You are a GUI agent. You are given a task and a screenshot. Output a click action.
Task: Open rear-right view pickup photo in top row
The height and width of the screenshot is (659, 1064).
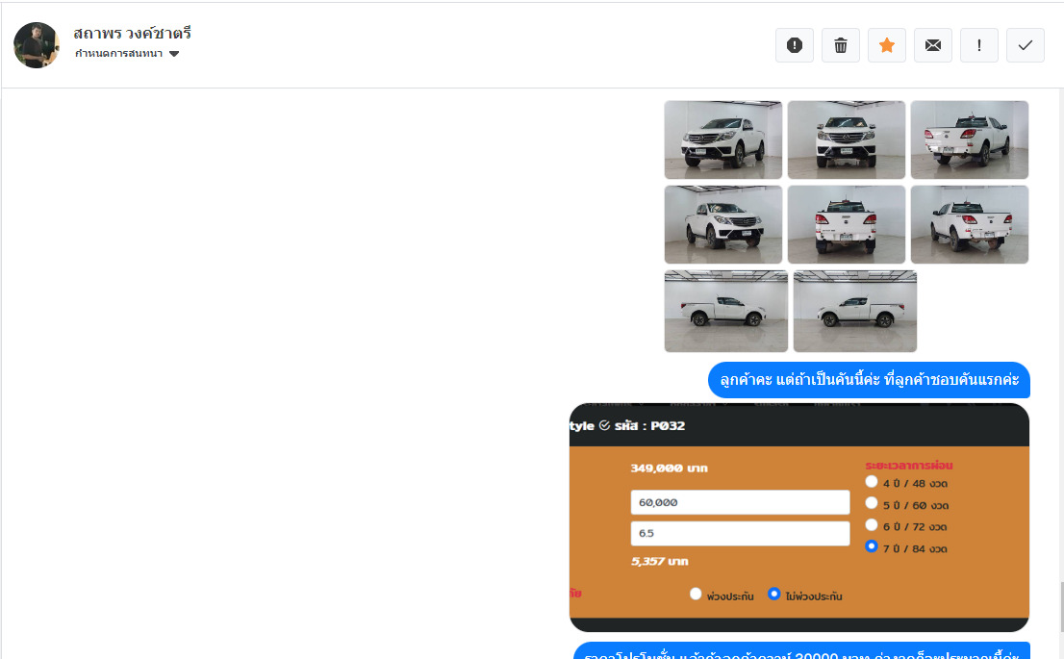(x=970, y=139)
